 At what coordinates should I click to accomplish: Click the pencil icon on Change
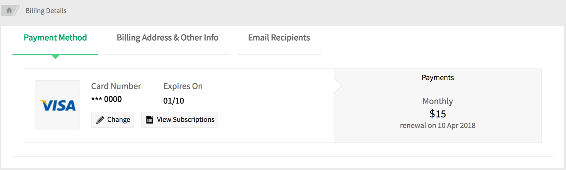click(x=100, y=120)
